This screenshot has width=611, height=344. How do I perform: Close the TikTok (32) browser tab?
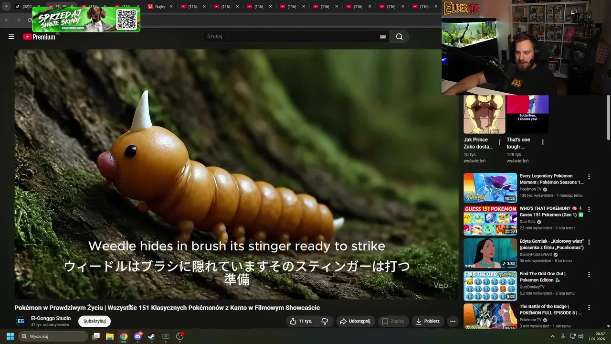tap(39, 7)
